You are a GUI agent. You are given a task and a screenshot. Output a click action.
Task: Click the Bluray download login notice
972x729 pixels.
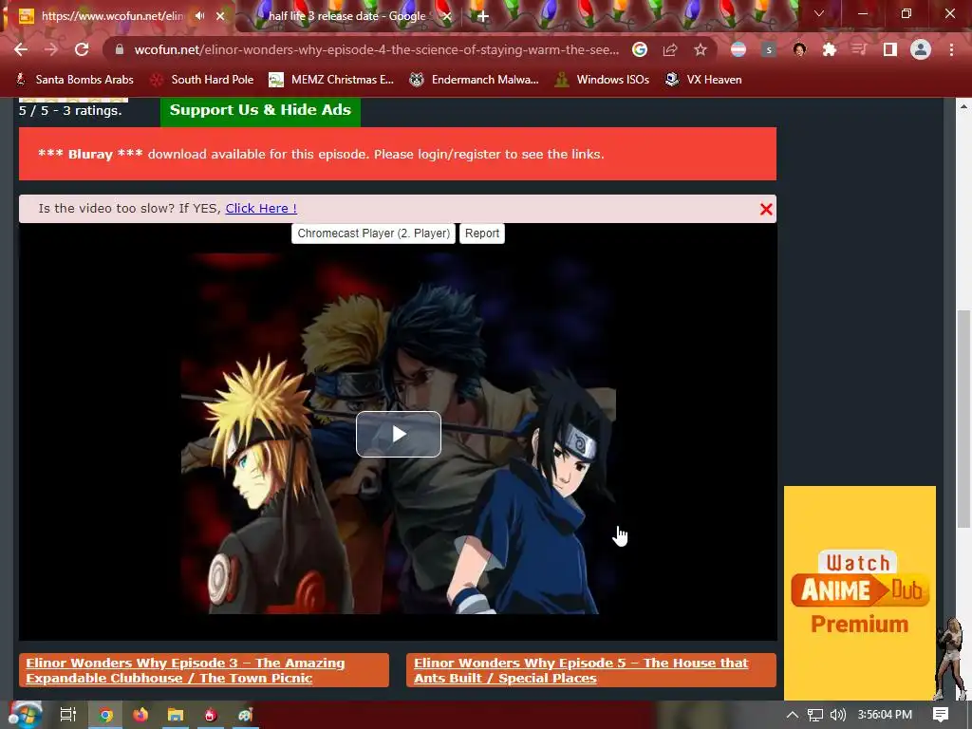coord(398,154)
